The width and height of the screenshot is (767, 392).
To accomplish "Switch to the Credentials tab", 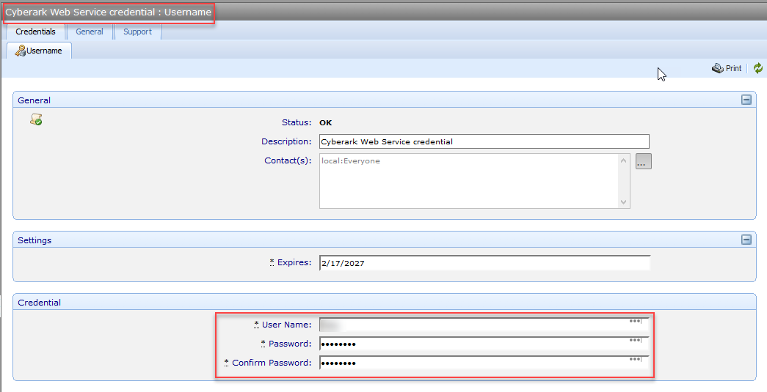I will click(35, 32).
